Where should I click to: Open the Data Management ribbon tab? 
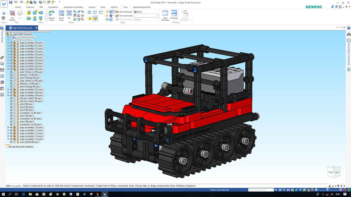click(142, 7)
